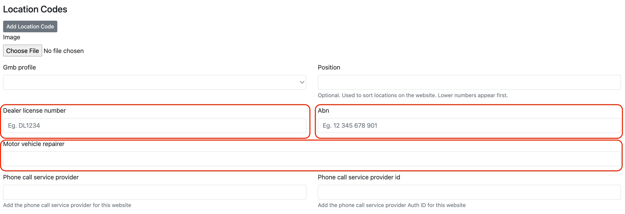This screenshot has width=625, height=214.
Task: Click the Phone call service provider label
Action: coord(41,177)
